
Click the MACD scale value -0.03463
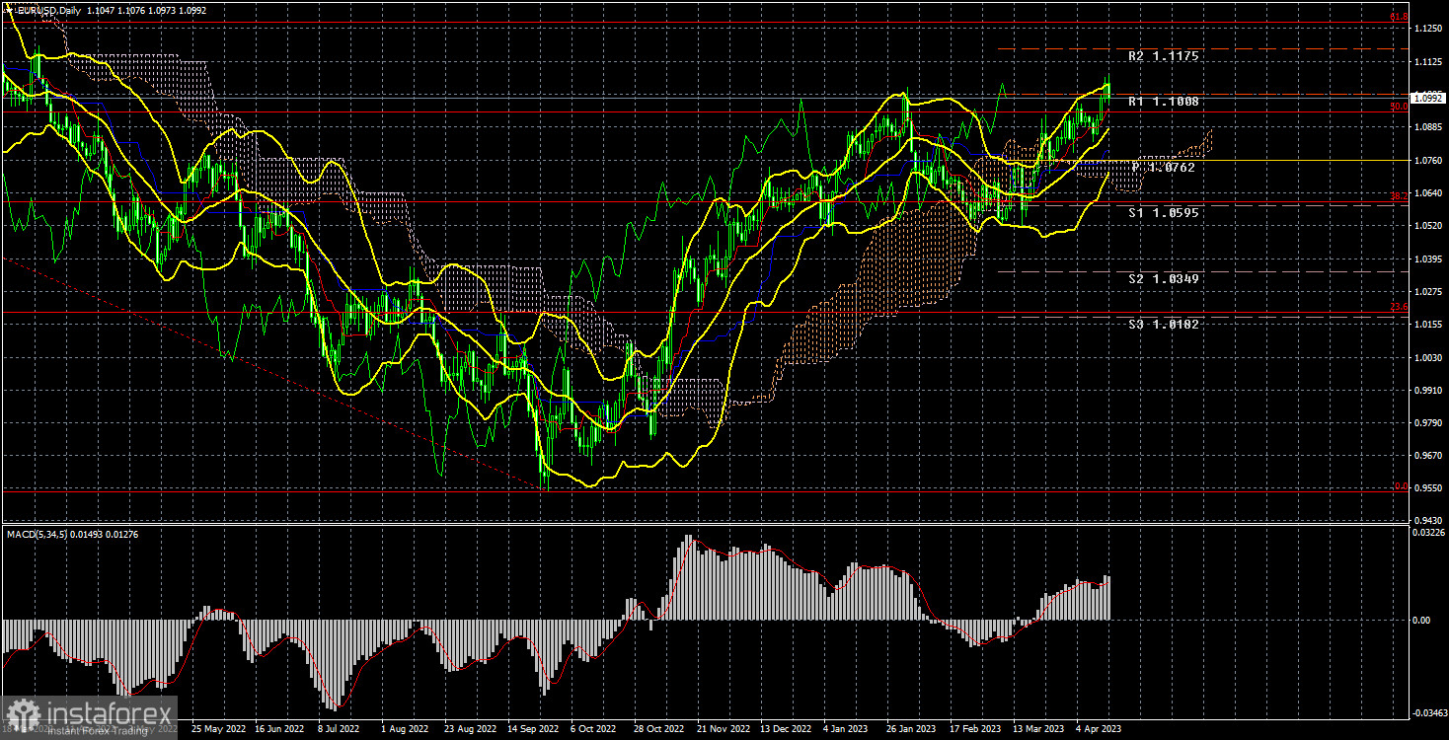pyautogui.click(x=1429, y=712)
